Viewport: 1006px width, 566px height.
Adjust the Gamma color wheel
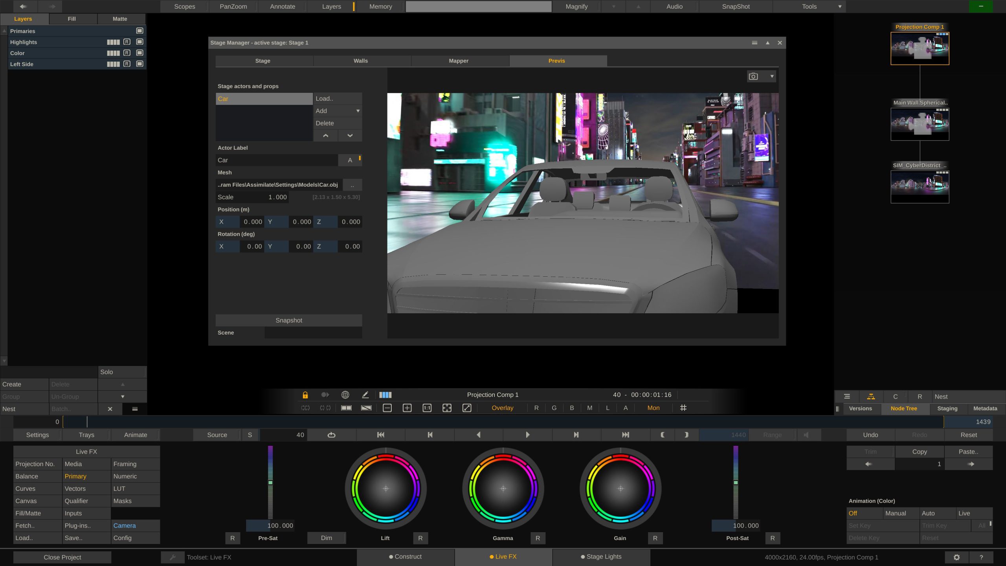point(503,489)
